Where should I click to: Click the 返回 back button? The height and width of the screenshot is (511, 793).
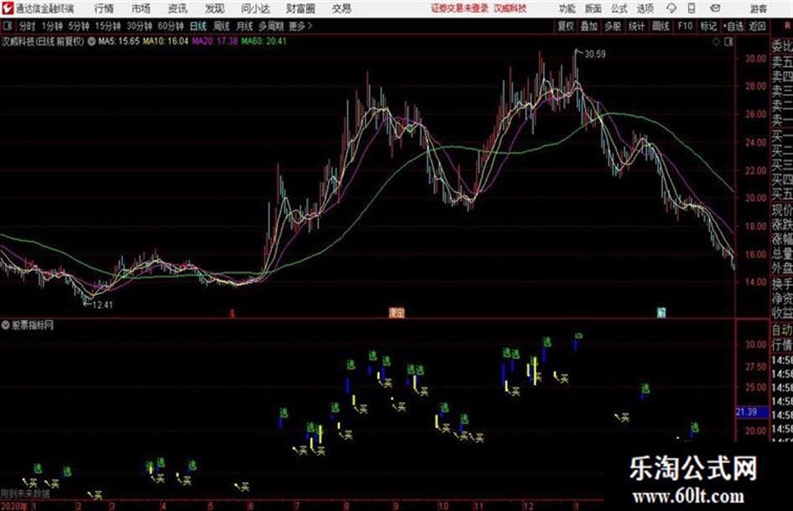757,26
